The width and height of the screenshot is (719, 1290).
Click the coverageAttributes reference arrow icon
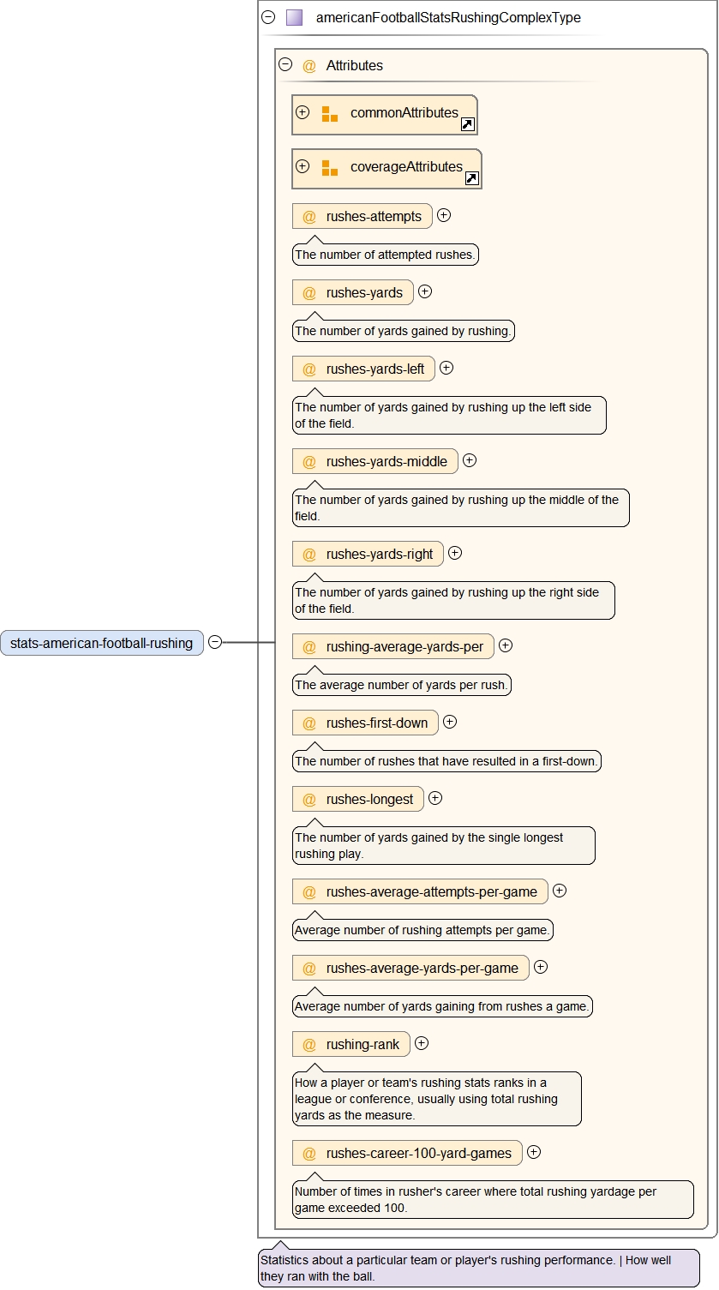[471, 178]
